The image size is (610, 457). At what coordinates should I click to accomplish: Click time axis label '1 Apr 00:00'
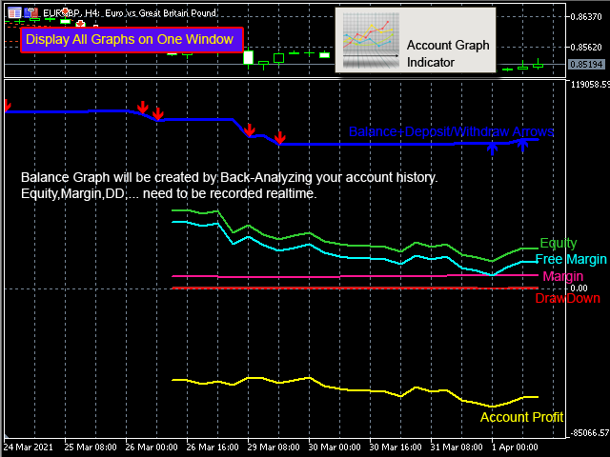tap(515, 447)
